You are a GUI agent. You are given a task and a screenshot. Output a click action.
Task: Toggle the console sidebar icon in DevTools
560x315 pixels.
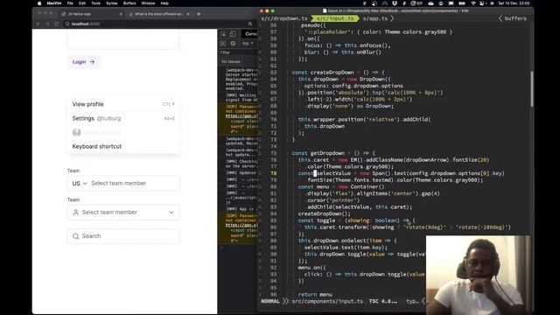click(223, 43)
